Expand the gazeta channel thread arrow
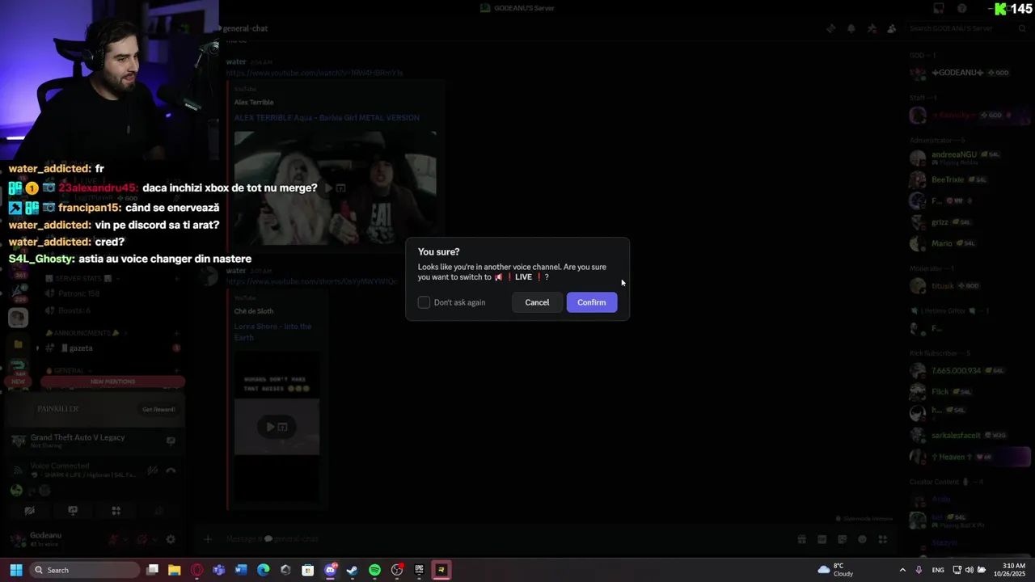The height and width of the screenshot is (582, 1035). (37, 348)
